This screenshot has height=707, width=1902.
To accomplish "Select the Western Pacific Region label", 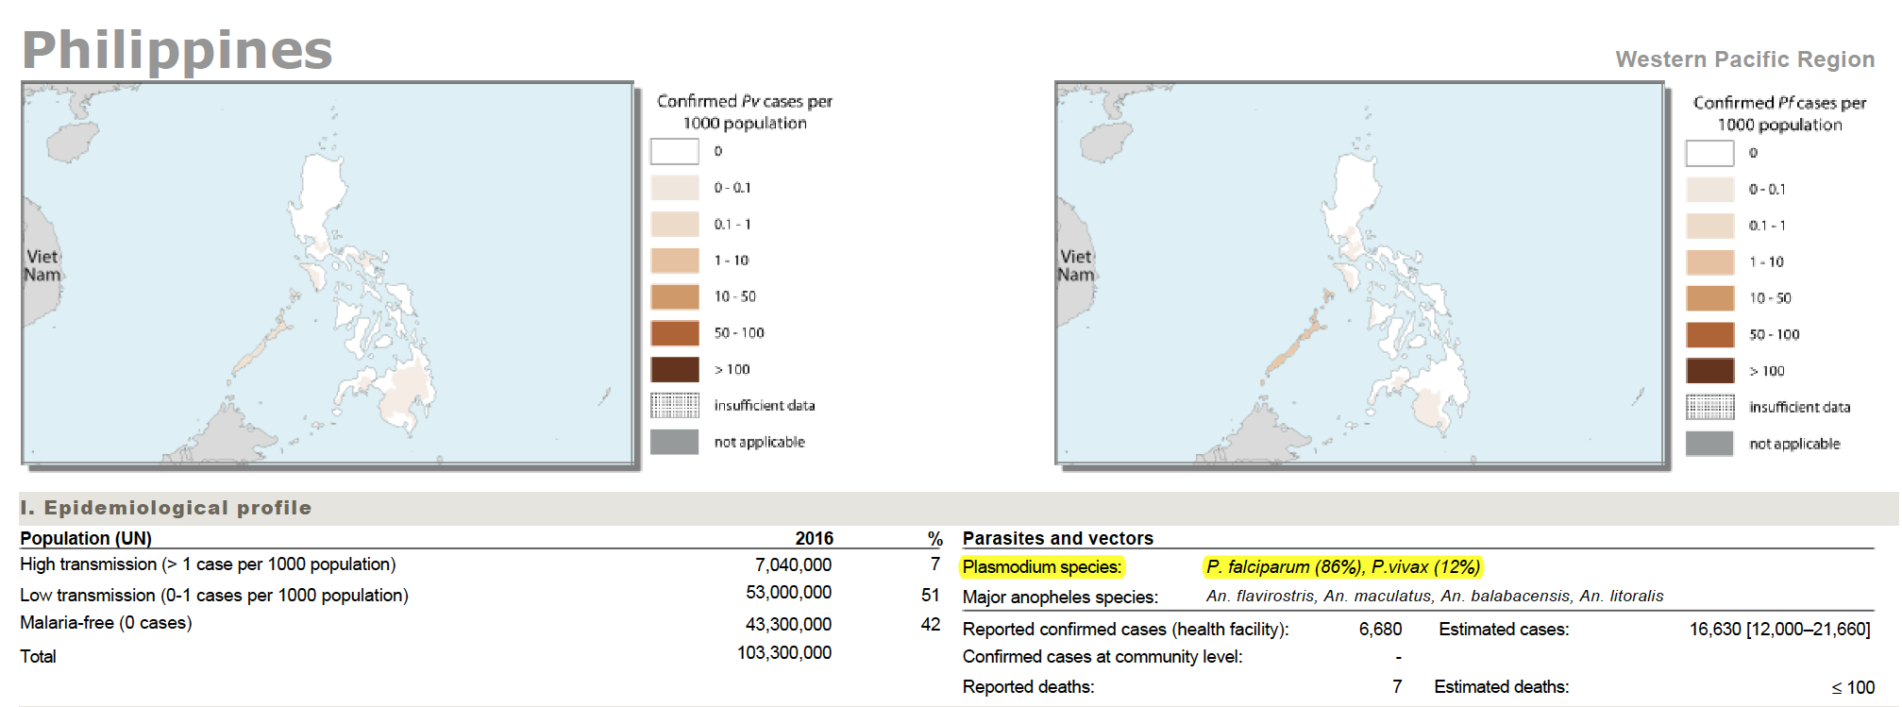I will (1744, 59).
